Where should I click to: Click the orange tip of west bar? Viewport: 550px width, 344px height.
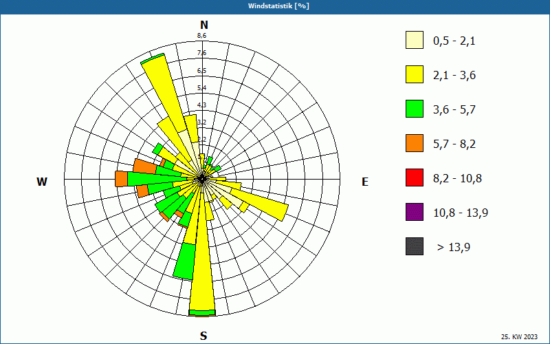point(122,179)
